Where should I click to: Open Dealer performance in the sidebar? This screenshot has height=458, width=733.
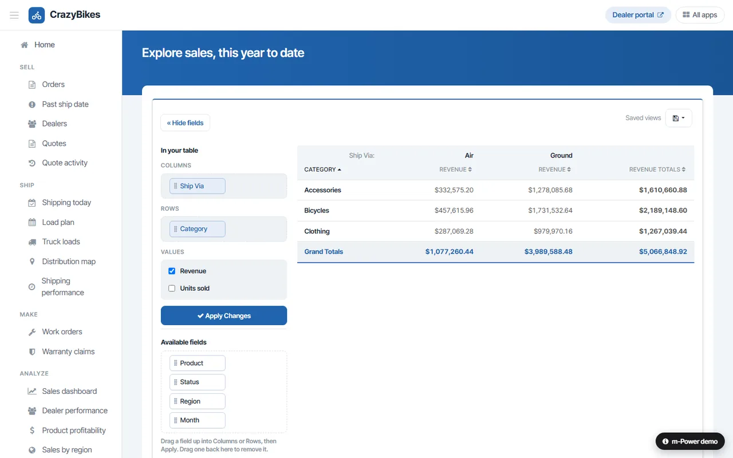click(x=75, y=410)
